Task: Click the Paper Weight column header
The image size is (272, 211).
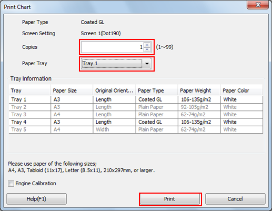Action: click(199, 91)
